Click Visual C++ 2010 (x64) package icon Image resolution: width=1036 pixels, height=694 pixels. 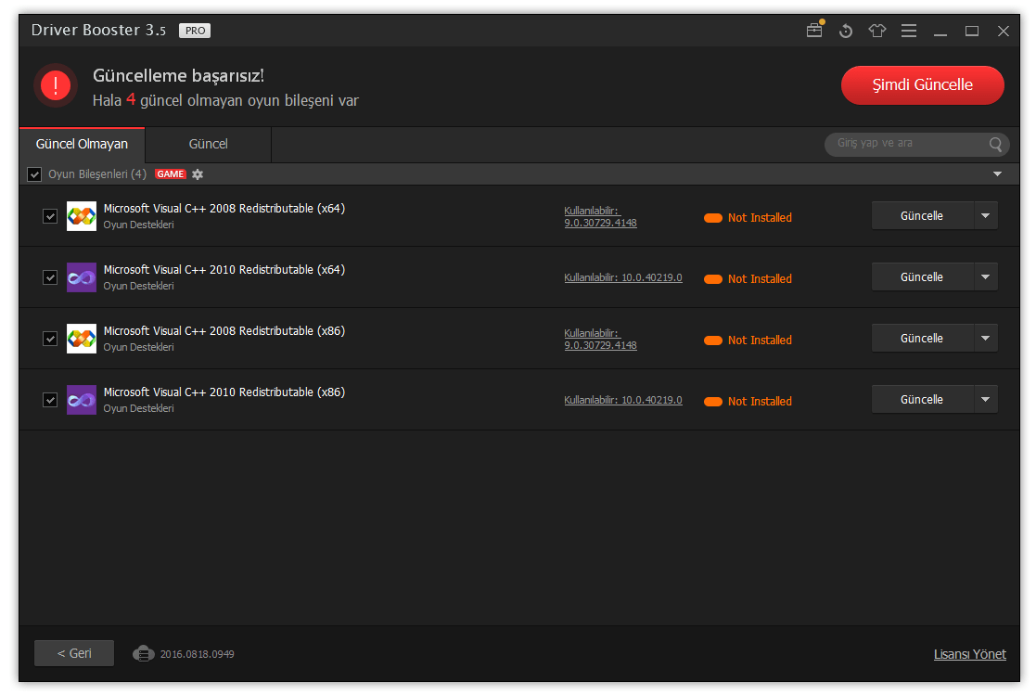[x=82, y=277]
